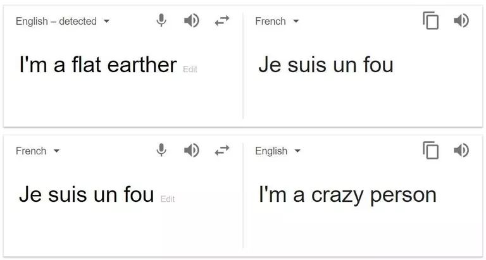Open the bottom panel's French source language dropdown

[x=37, y=151]
